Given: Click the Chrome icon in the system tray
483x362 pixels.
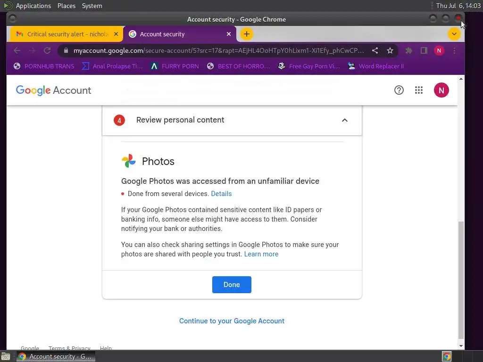Looking at the screenshot, I should tap(447, 356).
